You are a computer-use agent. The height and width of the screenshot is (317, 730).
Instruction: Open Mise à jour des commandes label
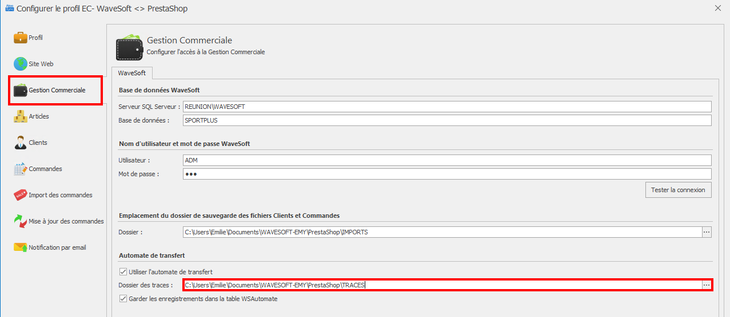coord(66,221)
